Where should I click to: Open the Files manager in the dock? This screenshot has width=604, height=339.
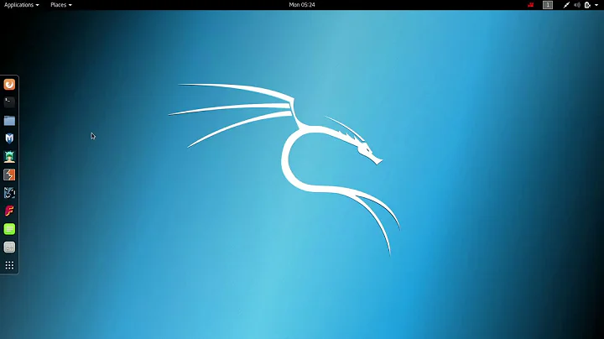coord(9,121)
